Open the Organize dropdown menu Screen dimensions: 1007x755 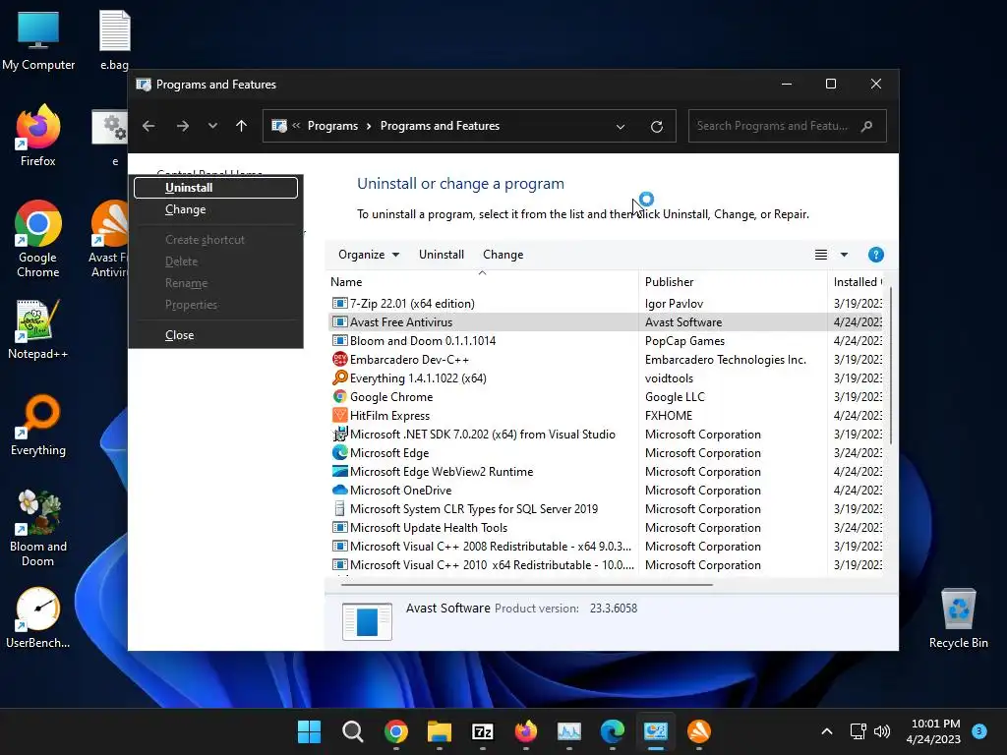(369, 255)
